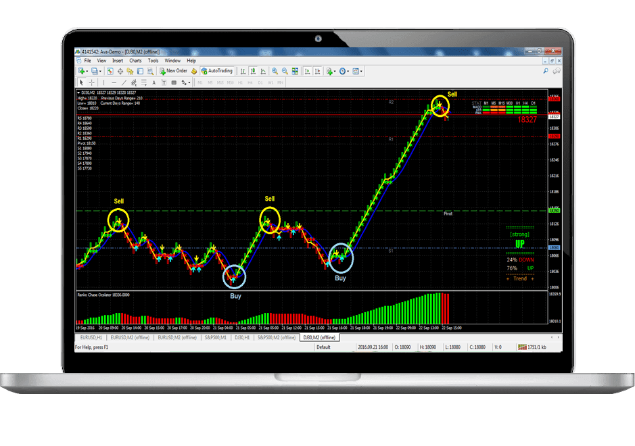Tile chart windows icon
The width and height of the screenshot is (635, 446).
pos(296,71)
